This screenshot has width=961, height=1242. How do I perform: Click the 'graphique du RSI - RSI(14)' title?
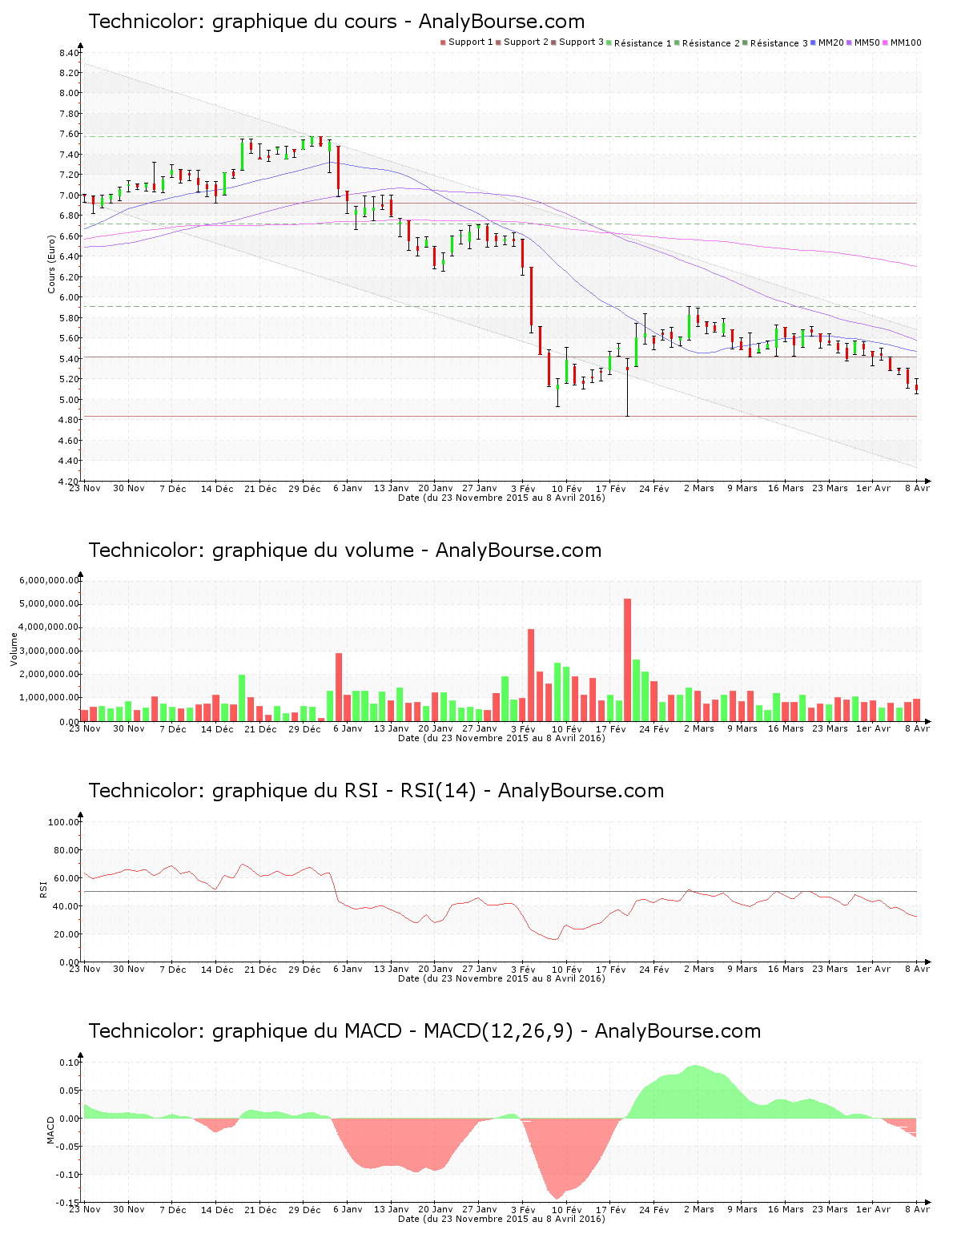pyautogui.click(x=376, y=791)
